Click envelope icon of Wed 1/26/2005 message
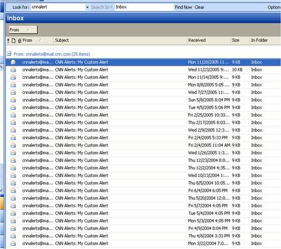This screenshot has width=281, height=249. pyautogui.click(x=13, y=153)
